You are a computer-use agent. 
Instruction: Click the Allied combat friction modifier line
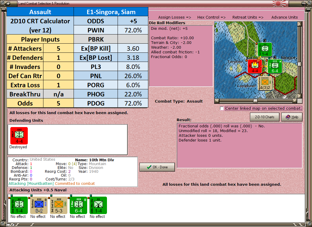coord(175,52)
